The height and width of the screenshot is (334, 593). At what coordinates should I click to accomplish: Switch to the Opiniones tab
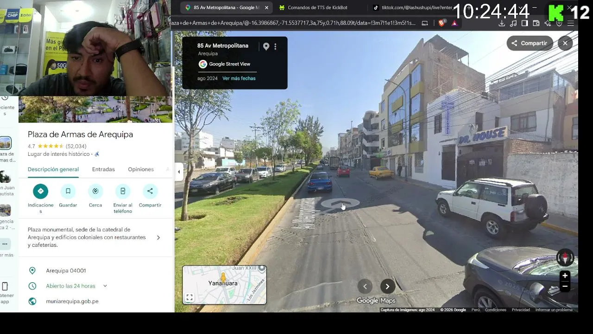(x=141, y=169)
